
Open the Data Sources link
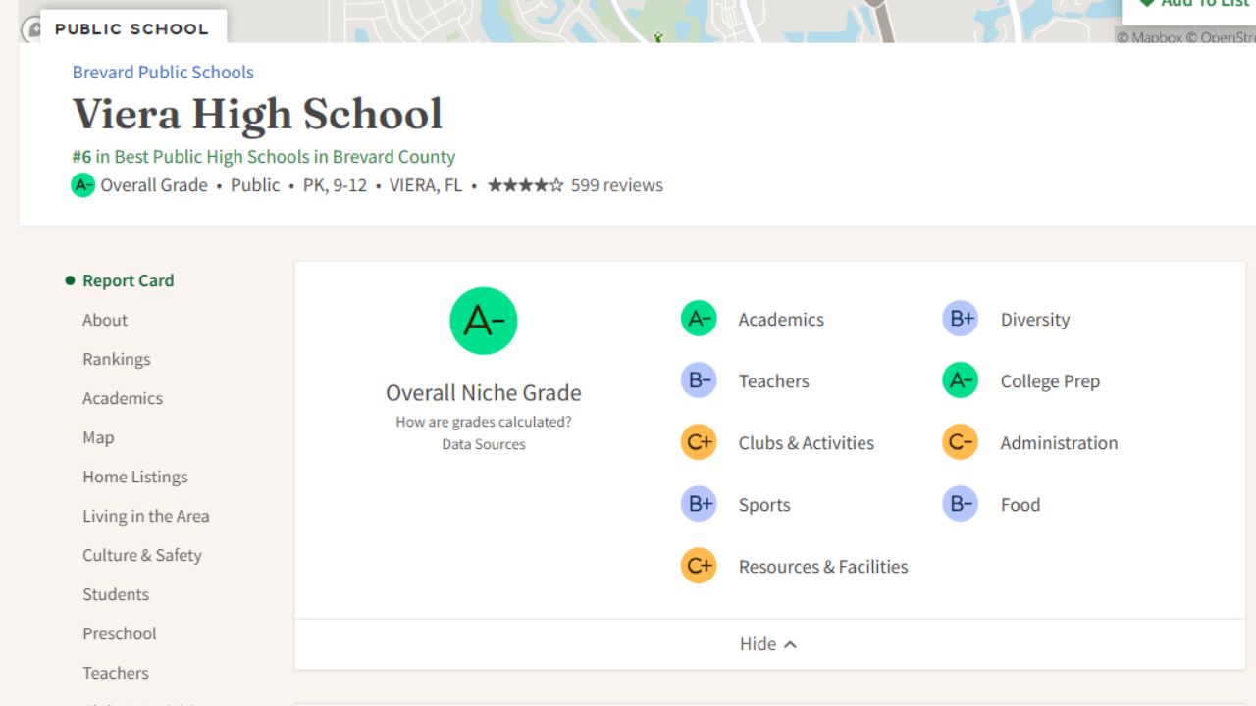[483, 444]
